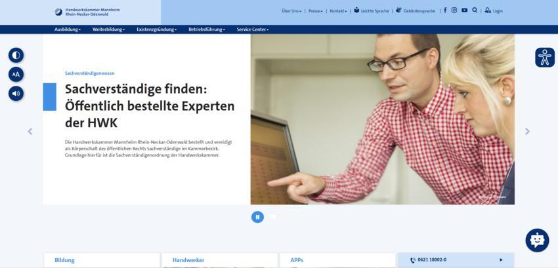Open the Leichte Sprache page

372,11
